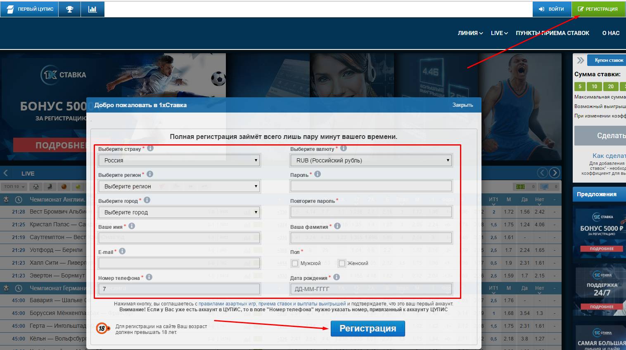Expand the ТОП 10 dropdown

tap(14, 187)
